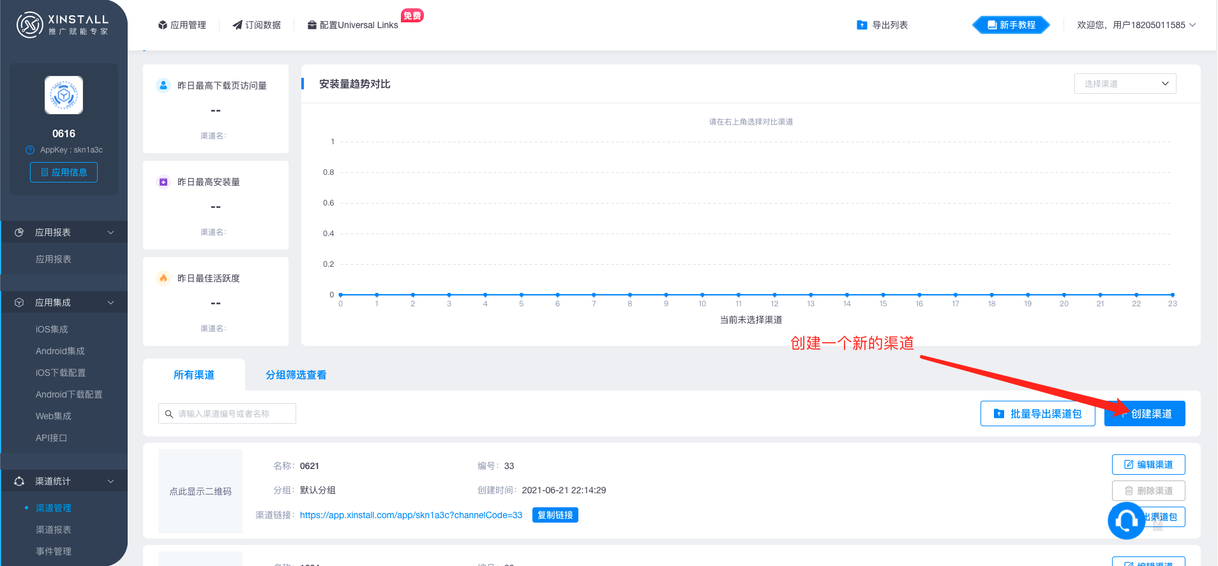This screenshot has width=1218, height=566.
Task: Open the channel link for channelCode=33
Action: tap(411, 515)
